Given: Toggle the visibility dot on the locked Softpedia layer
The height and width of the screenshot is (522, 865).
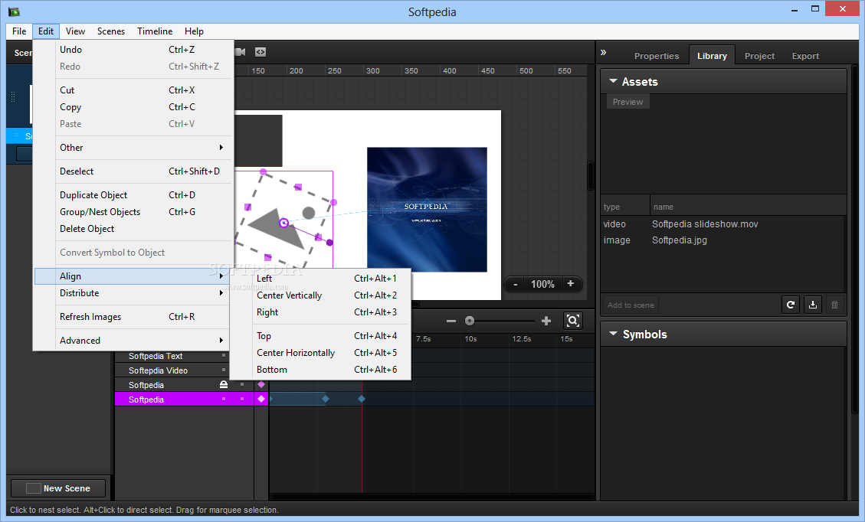Looking at the screenshot, I should coord(241,384).
